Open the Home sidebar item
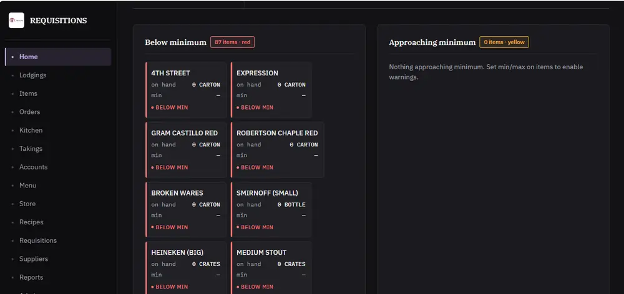This screenshot has width=624, height=294. click(x=58, y=57)
